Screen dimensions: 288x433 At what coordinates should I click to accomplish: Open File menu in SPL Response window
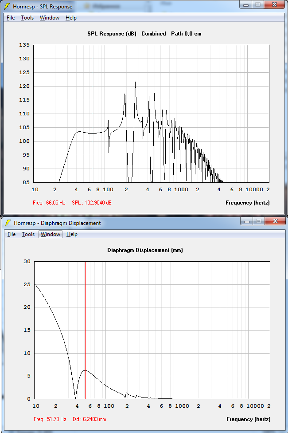click(11, 18)
